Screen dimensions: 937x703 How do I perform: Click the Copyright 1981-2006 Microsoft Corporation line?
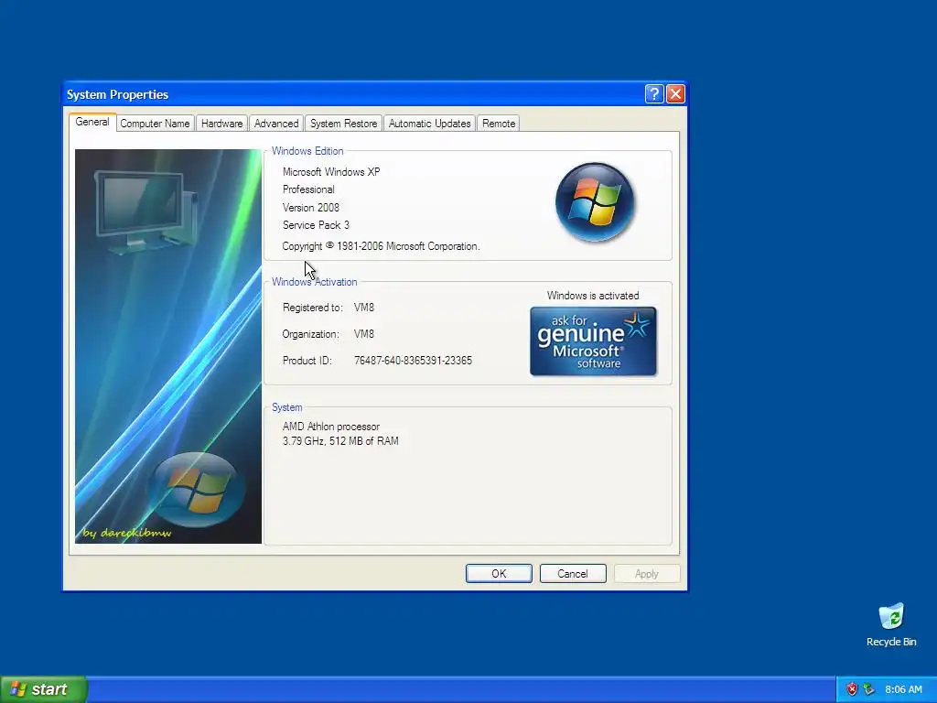pos(381,246)
